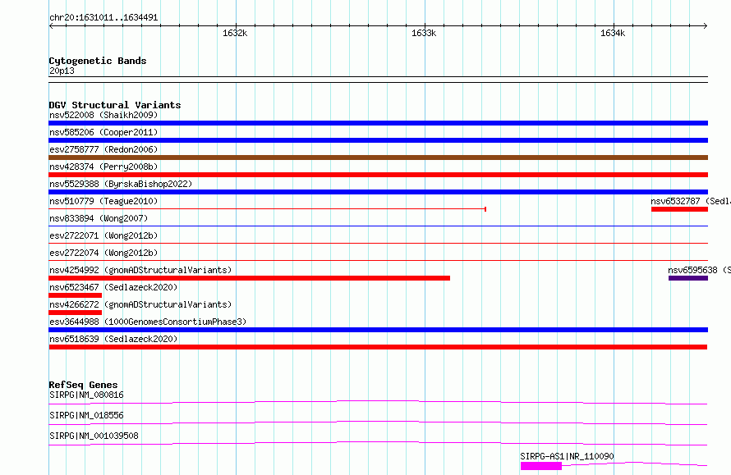The width and height of the screenshot is (731, 475).
Task: Open variant nsv522008 (Shaikh2009) label
Action: 103,115
